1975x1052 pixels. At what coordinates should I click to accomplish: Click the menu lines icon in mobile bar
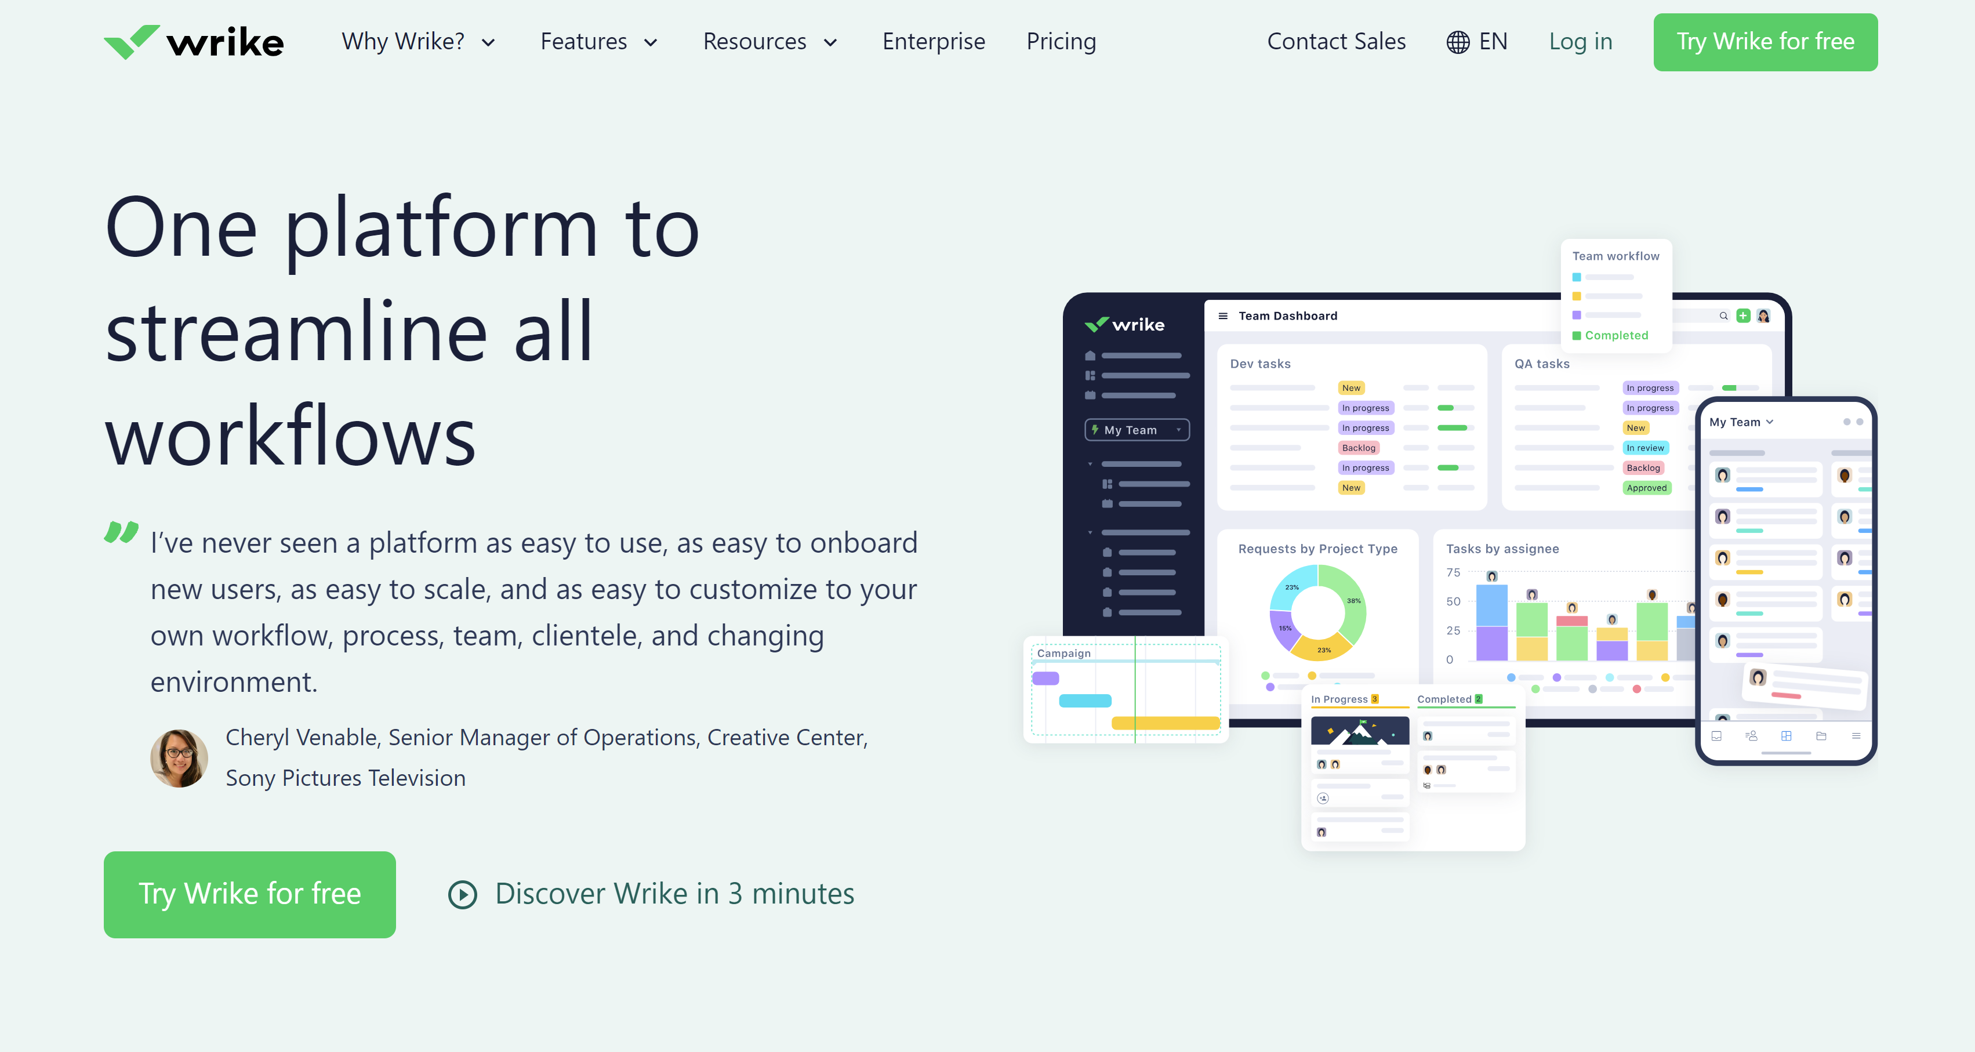(1856, 736)
